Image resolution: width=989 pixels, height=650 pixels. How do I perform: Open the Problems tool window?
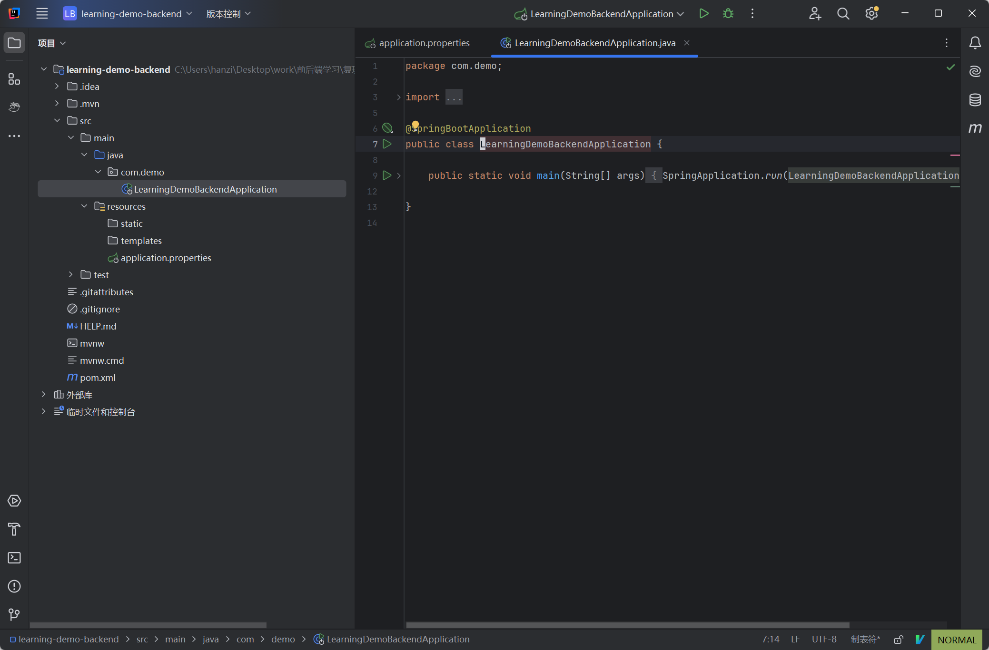(14, 586)
